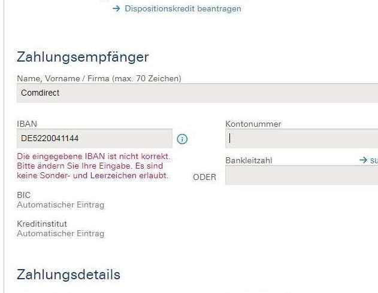Click Automatischer Eintrag under Kreditinstitut
378x293 pixels.
(61, 233)
